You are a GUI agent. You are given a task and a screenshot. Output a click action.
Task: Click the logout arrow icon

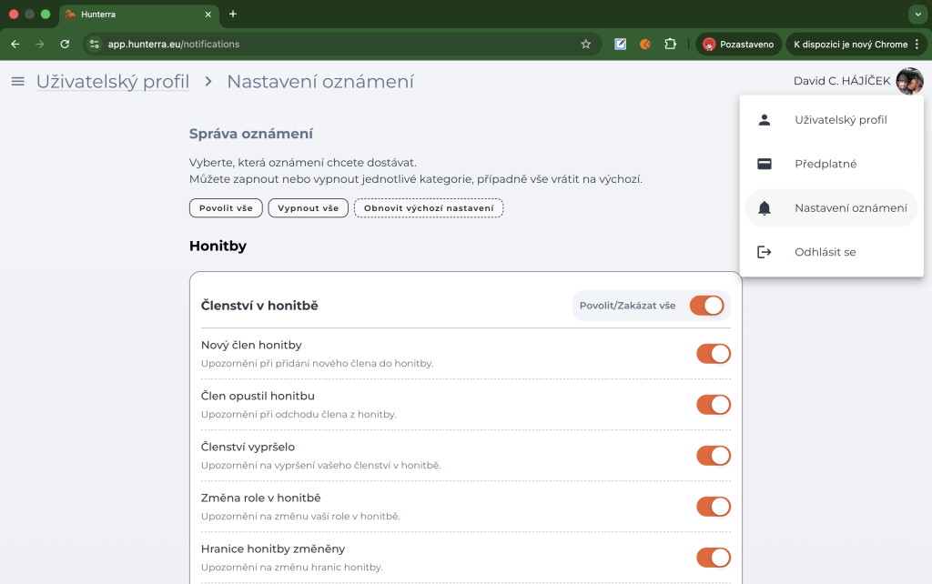[765, 252]
